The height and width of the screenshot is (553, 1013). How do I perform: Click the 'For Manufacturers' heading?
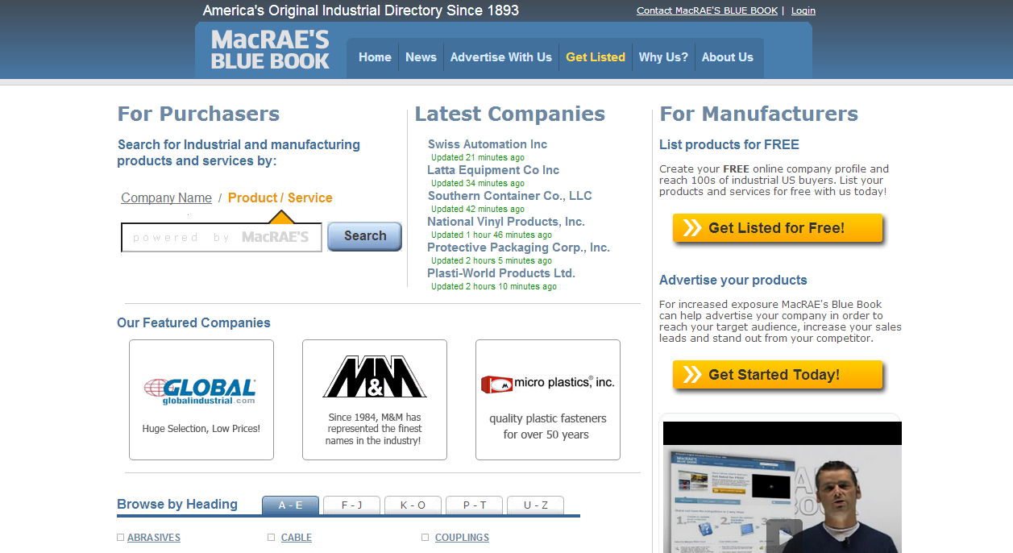point(759,114)
